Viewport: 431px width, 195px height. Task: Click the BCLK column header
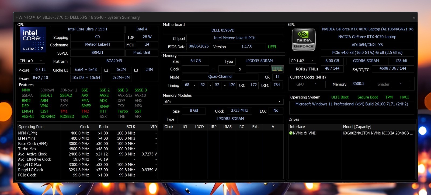[x=123, y=127]
